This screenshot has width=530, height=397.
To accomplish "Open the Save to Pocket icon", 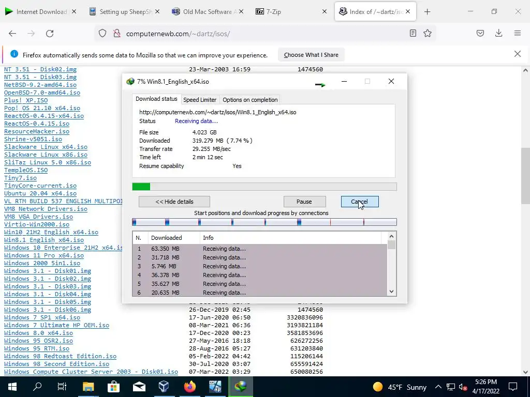I will 480,33.
